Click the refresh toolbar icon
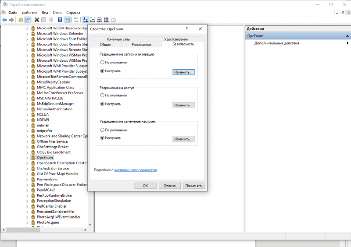Screen dimensions: 351x247 point(51,20)
